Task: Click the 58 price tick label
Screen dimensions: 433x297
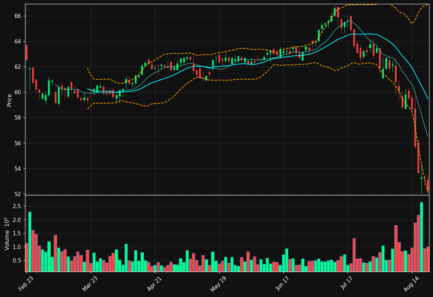Action: click(18, 118)
